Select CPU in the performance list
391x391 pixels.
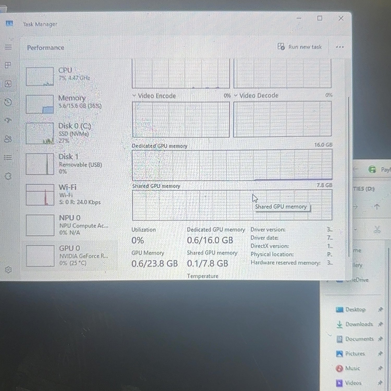point(70,77)
